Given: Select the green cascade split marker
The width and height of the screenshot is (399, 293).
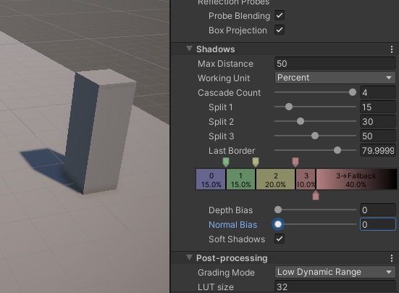Looking at the screenshot, I should coord(226,162).
